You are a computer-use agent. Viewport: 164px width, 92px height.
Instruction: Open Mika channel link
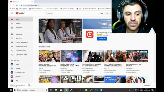pyautogui.click(x=106, y=68)
